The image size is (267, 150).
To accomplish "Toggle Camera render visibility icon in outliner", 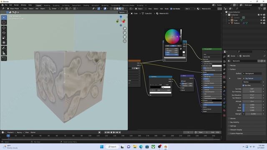I will pyautogui.click(x=264, y=17).
